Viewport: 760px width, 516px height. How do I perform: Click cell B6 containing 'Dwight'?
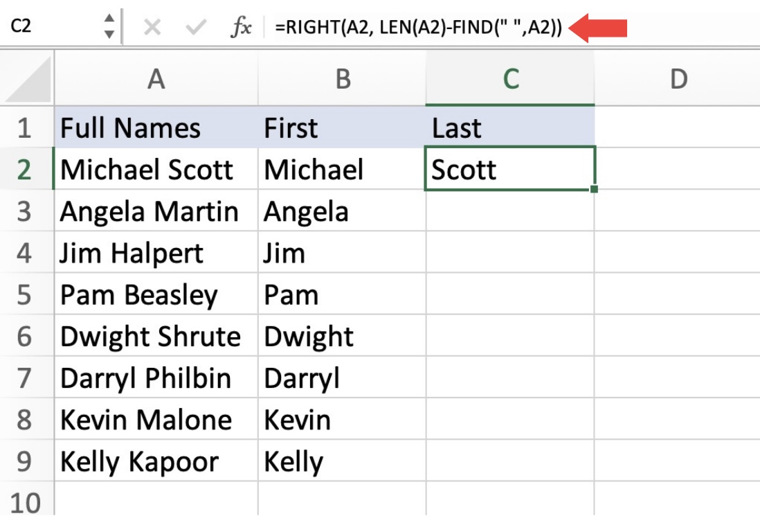tap(342, 336)
